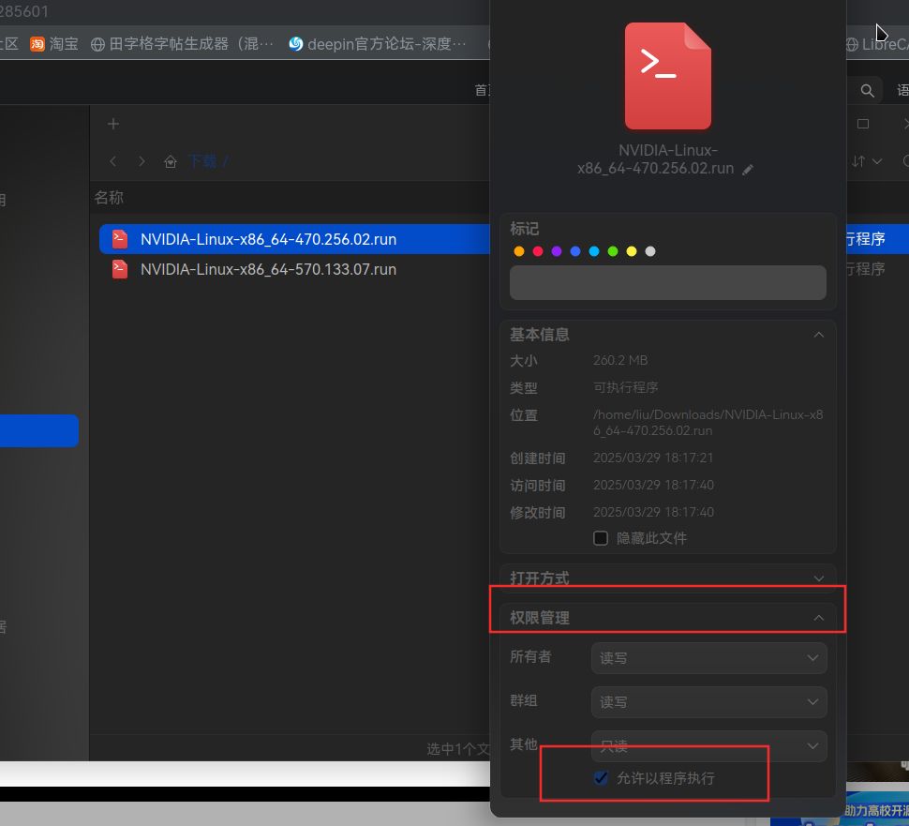Viewport: 909px width, 826px height.
Task: Go back using the left arrow
Action: coord(113,161)
